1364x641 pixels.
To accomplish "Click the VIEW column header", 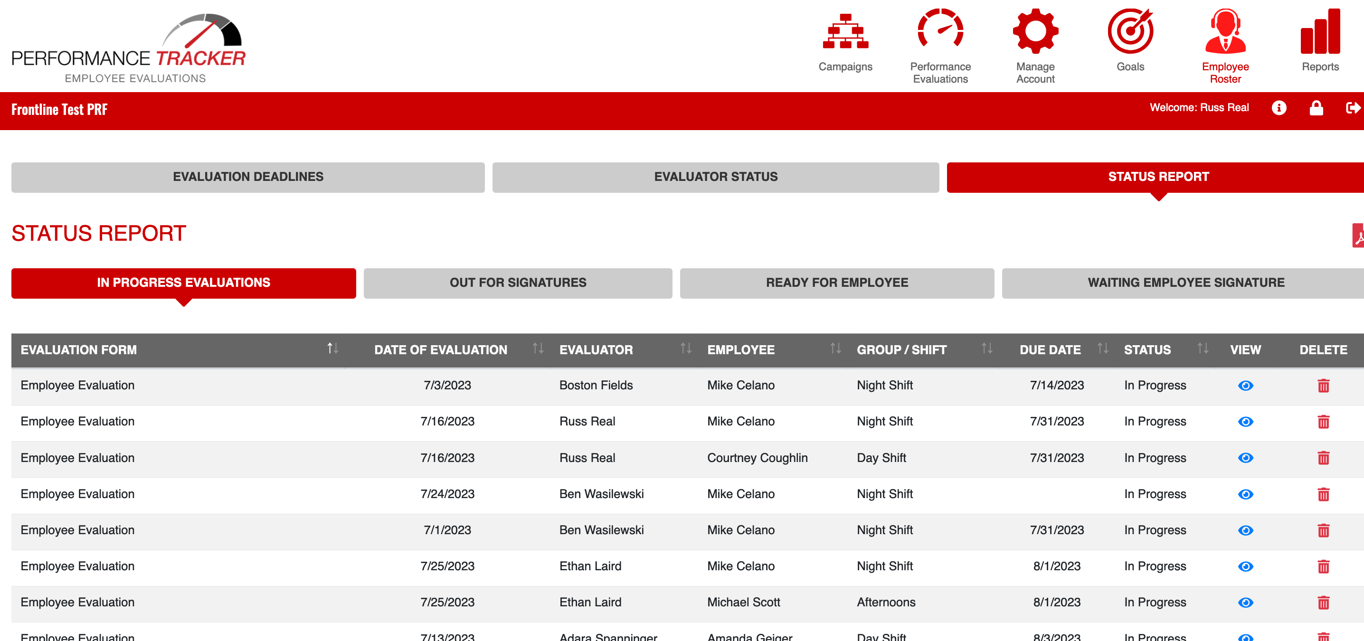I will coord(1245,350).
